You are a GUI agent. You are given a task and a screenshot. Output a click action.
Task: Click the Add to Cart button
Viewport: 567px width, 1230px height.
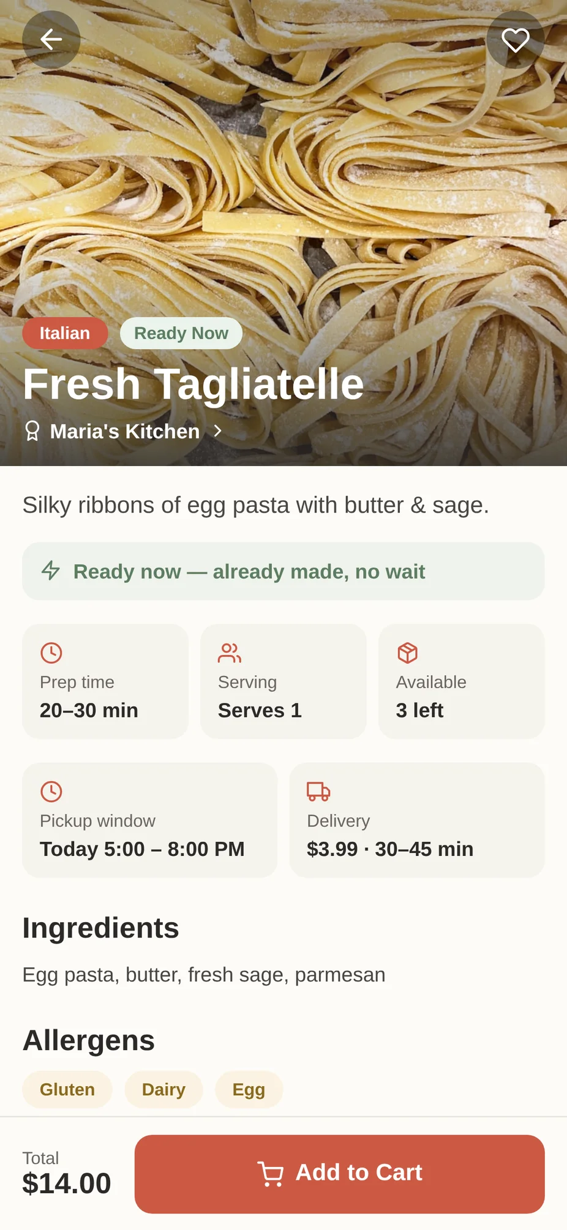pyautogui.click(x=340, y=1174)
